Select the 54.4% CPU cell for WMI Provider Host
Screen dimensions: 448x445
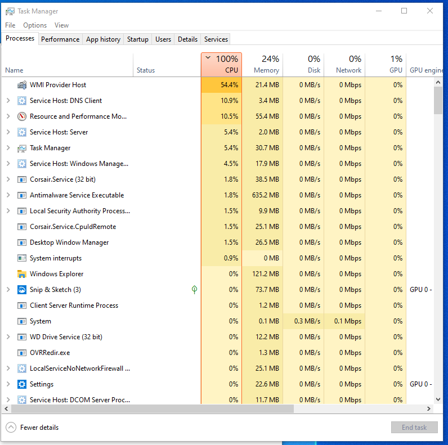[x=221, y=85]
